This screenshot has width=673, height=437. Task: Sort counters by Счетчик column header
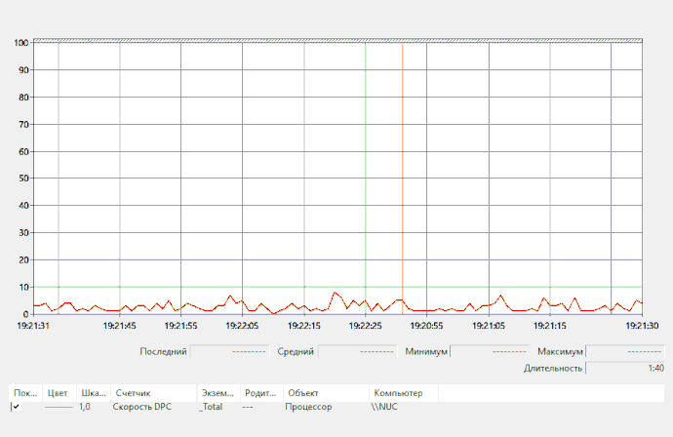click(x=152, y=393)
